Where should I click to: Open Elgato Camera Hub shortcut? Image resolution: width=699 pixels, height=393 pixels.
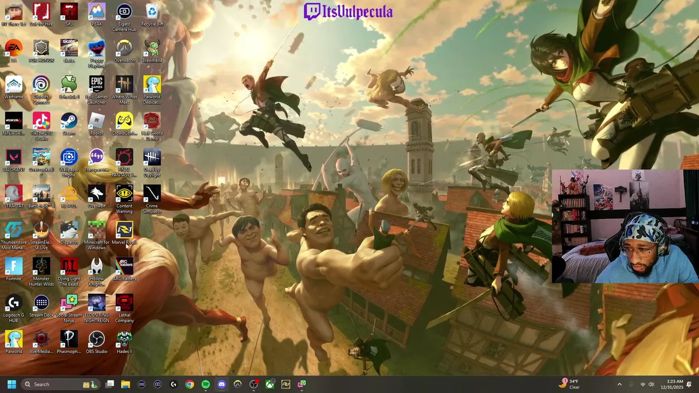pos(124,17)
